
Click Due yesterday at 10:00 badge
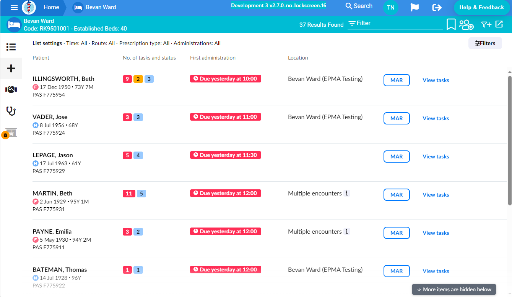226,79
